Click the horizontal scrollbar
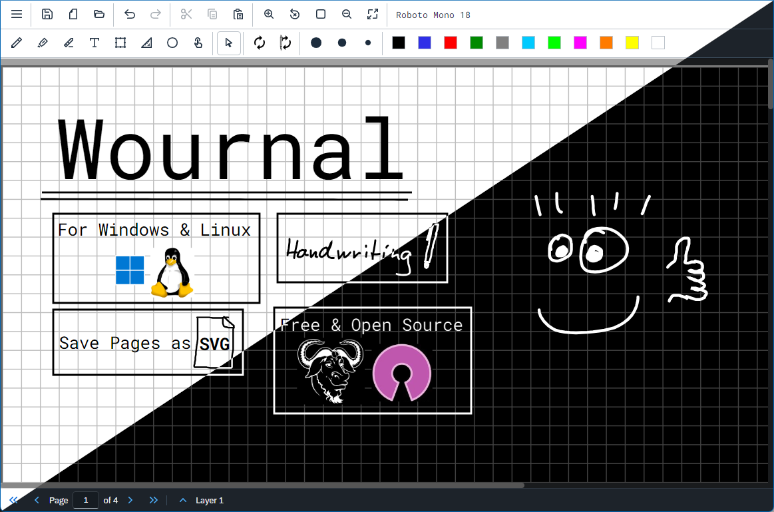 point(263,485)
